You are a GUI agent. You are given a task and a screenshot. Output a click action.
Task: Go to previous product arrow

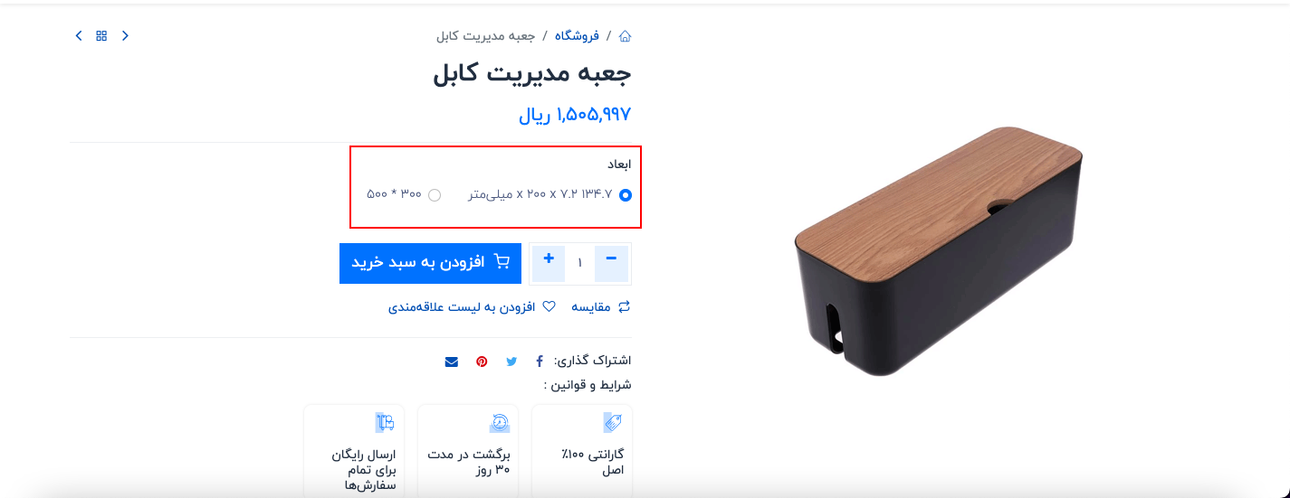(x=125, y=36)
